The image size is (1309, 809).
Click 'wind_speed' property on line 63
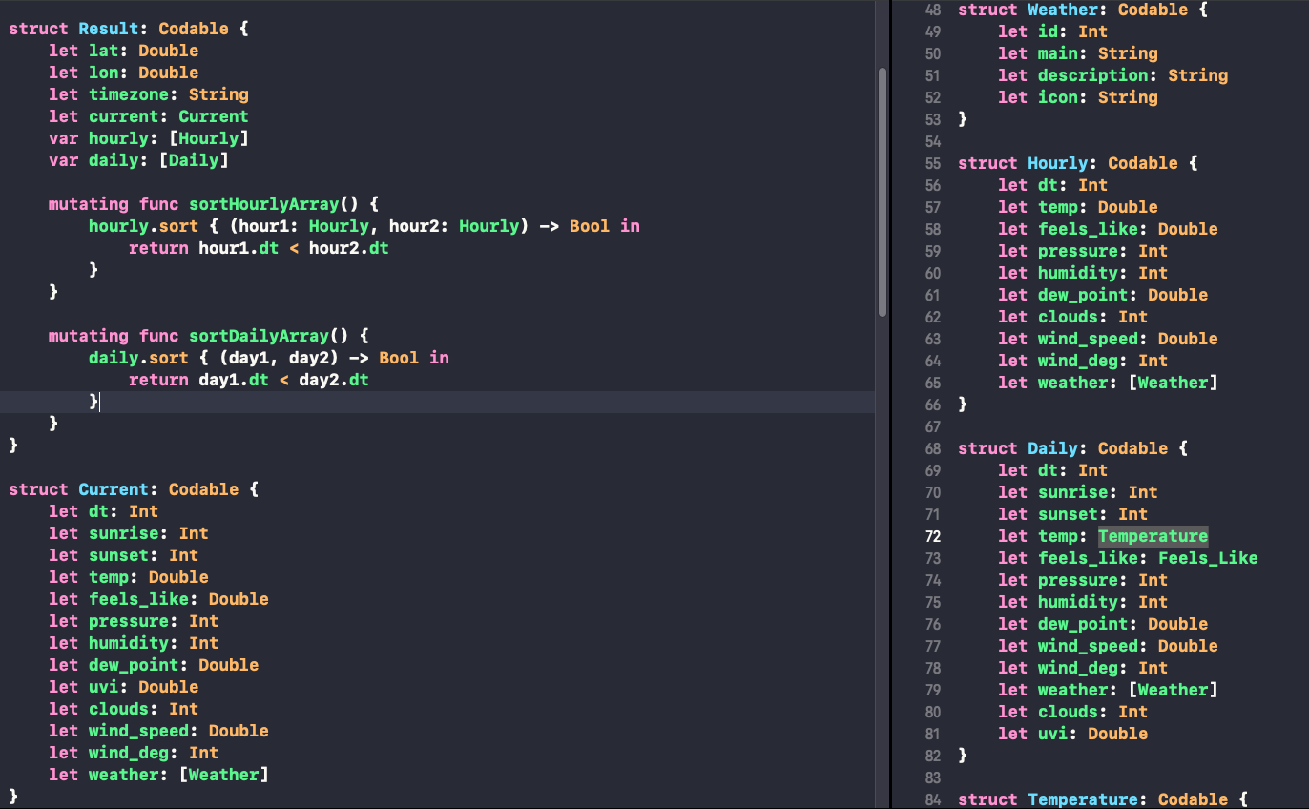coord(1088,339)
